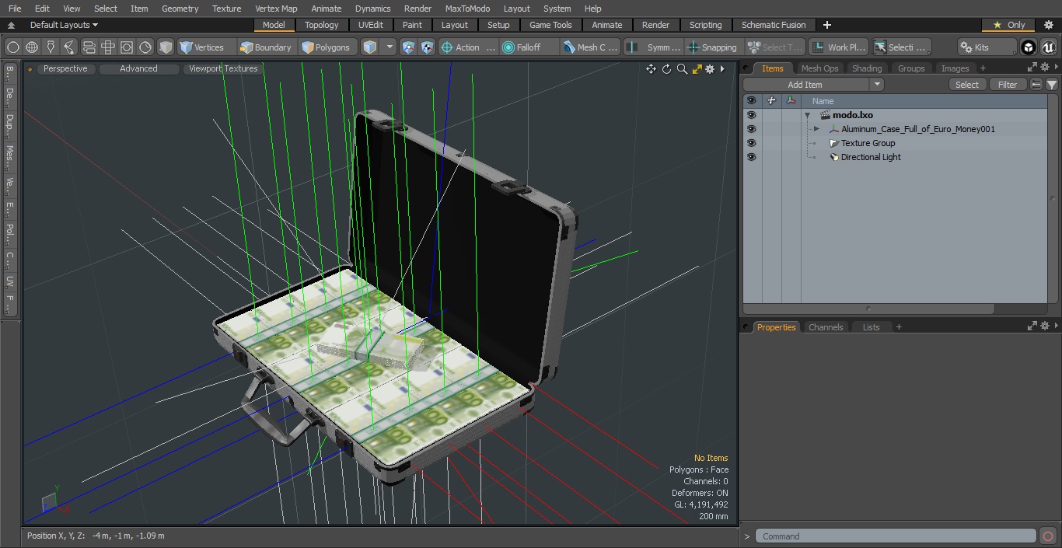The width and height of the screenshot is (1062, 548).
Task: Open layout settings gear at top right
Action: point(1048,25)
